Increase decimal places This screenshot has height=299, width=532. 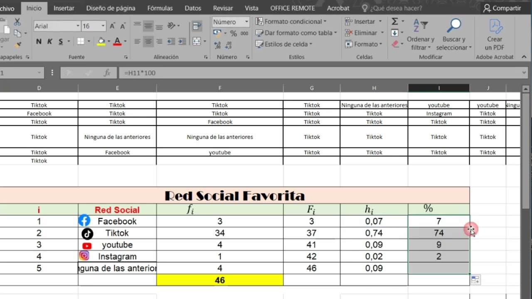pyautogui.click(x=217, y=45)
